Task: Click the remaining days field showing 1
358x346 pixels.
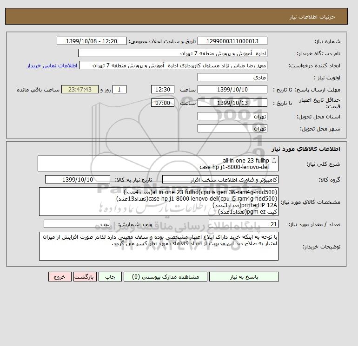Action: [x=119, y=90]
